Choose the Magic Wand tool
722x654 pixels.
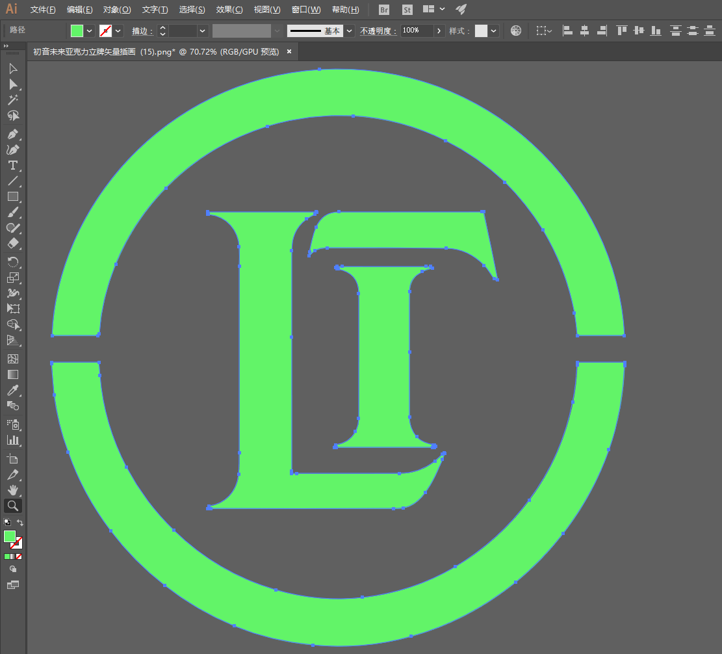pos(13,100)
